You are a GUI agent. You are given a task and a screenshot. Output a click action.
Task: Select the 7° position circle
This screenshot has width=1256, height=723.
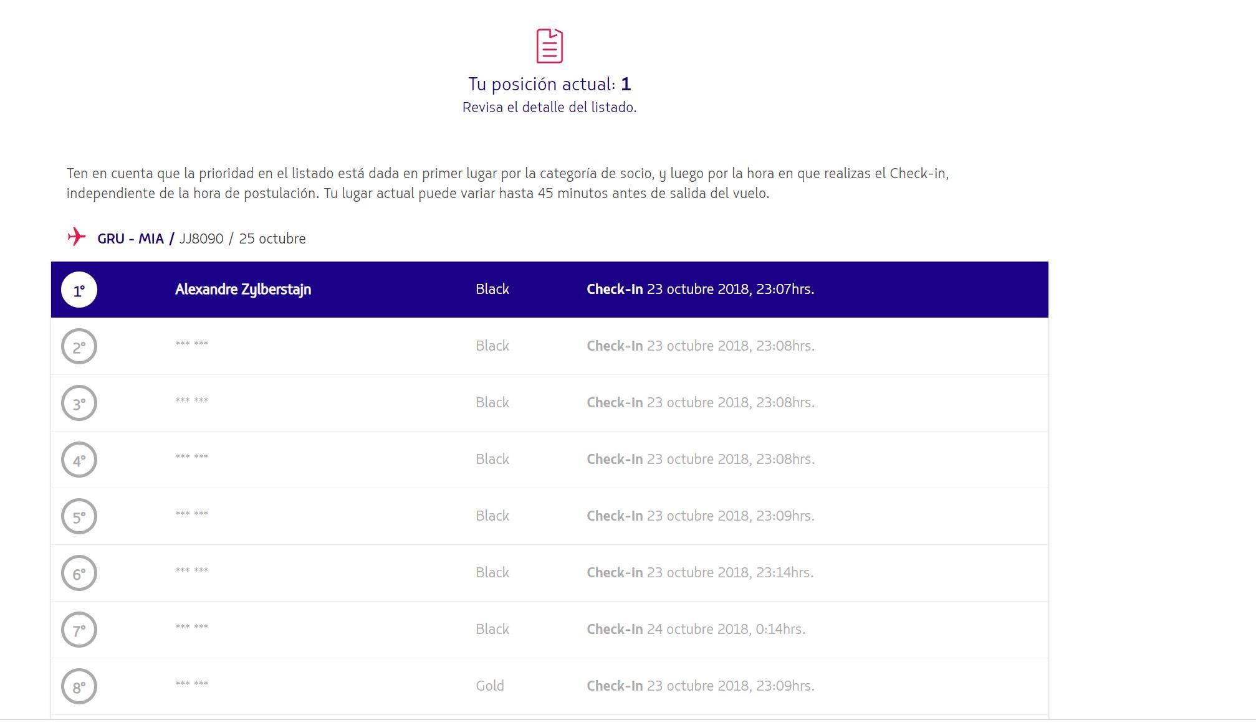click(x=79, y=630)
